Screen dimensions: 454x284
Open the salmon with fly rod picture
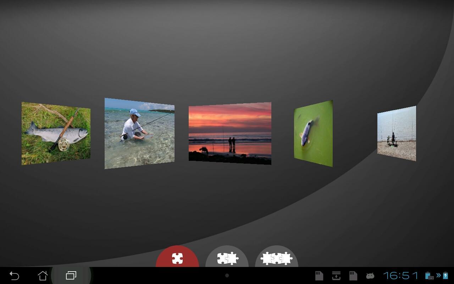pyautogui.click(x=56, y=133)
